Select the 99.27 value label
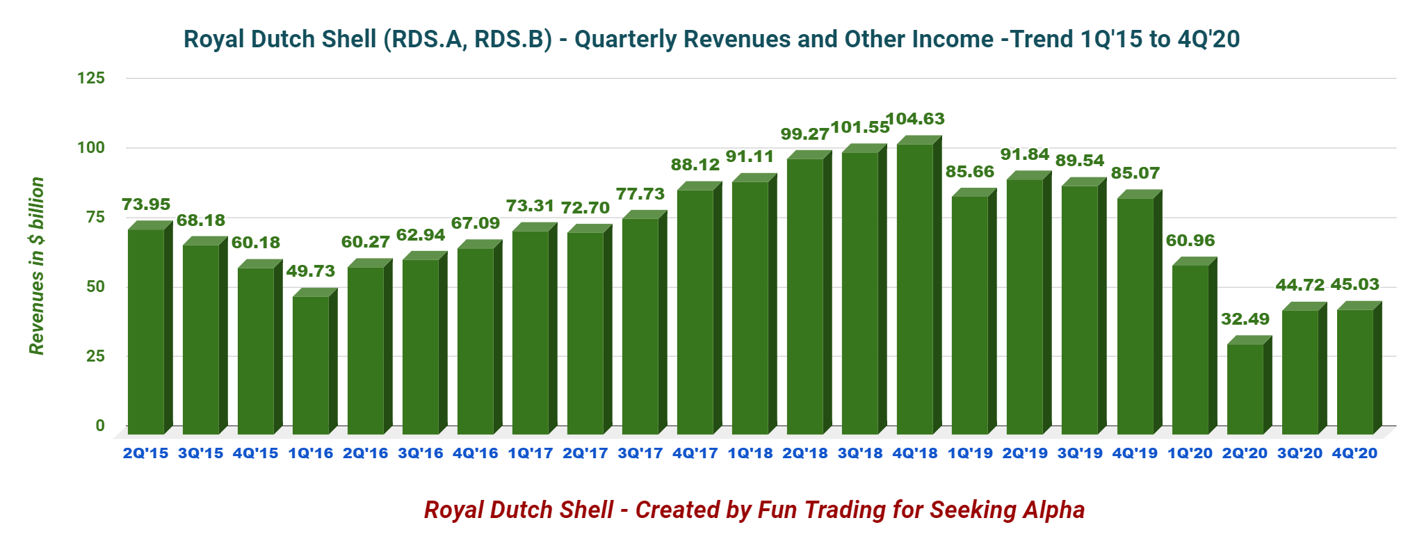 point(805,134)
